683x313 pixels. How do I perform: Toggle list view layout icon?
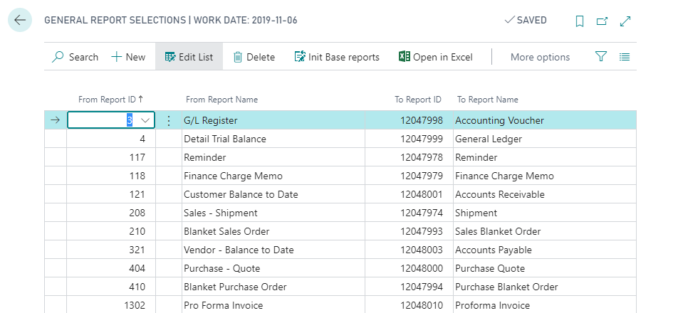(x=625, y=57)
